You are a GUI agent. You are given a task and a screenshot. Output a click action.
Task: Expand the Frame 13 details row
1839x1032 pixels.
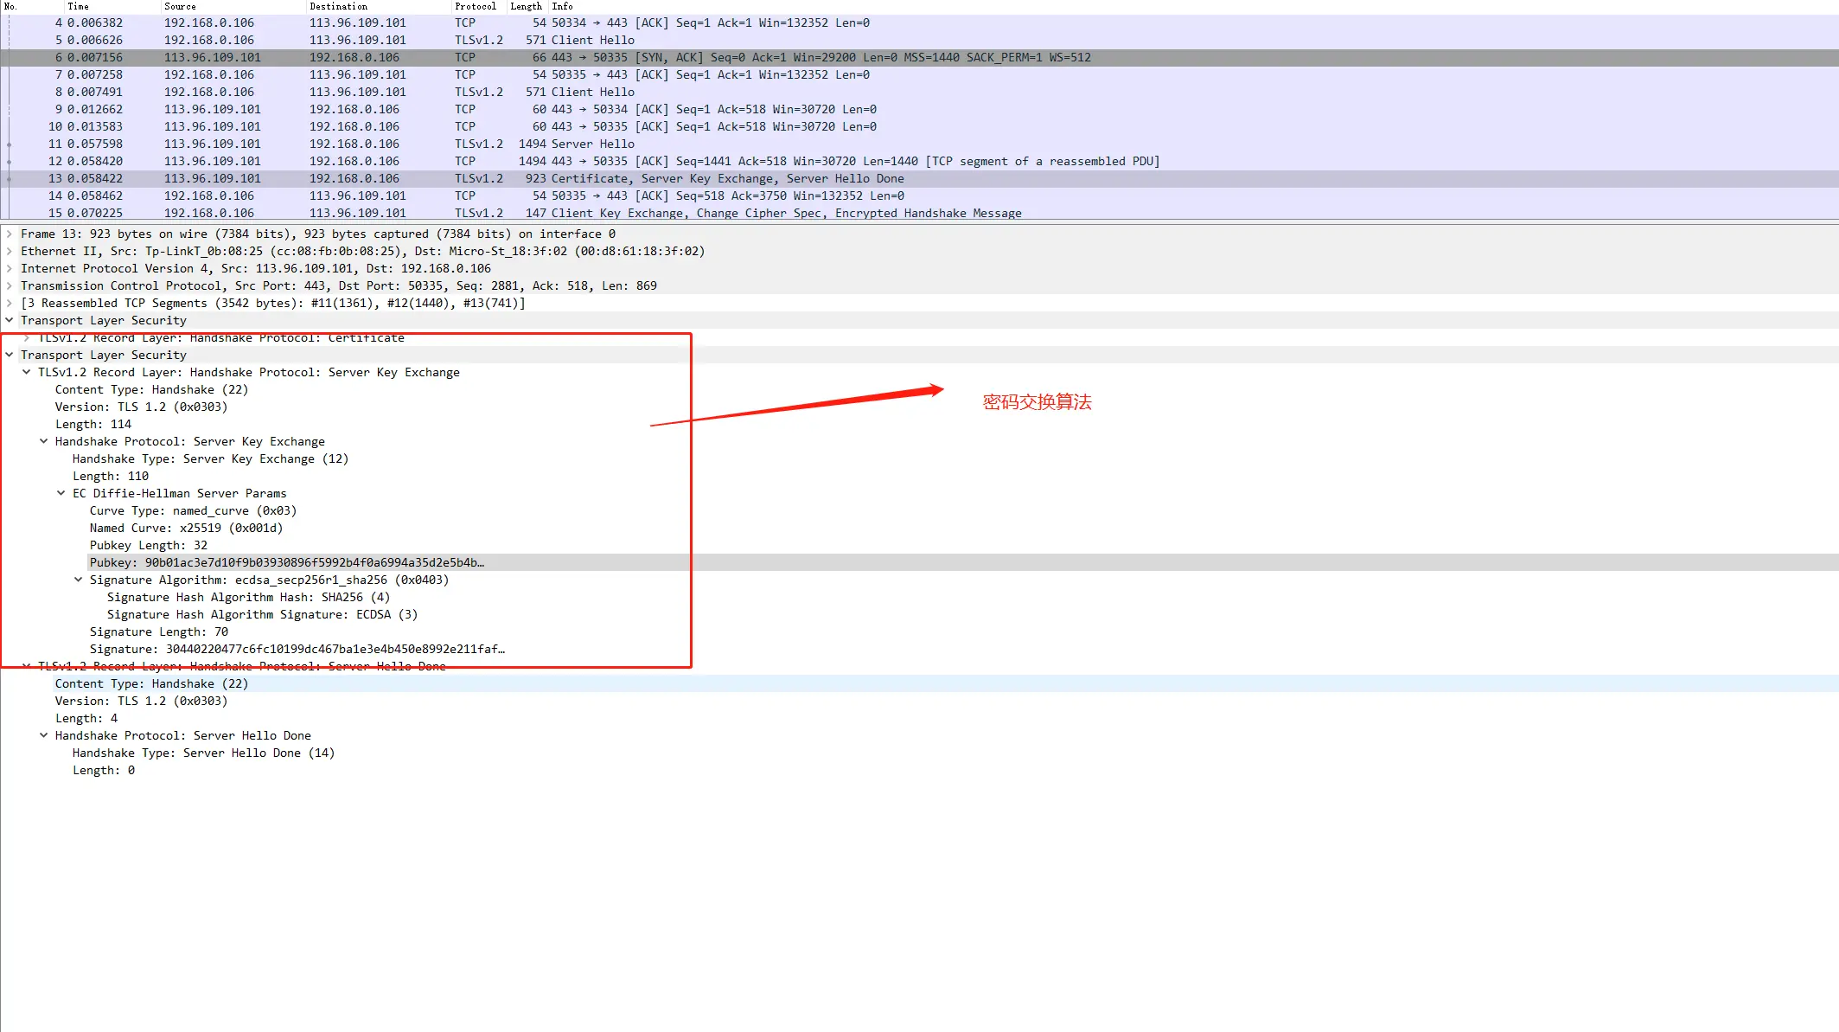click(10, 234)
